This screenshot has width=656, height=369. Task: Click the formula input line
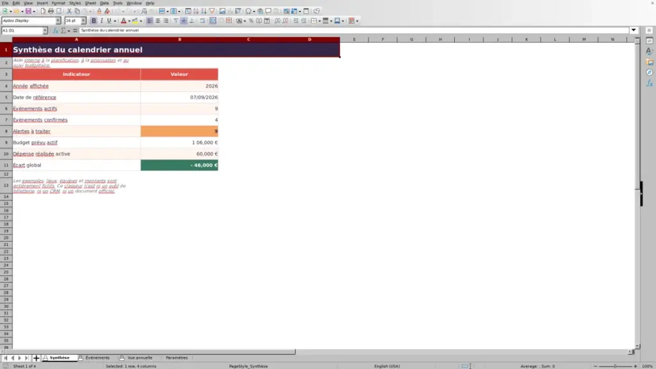(354, 31)
